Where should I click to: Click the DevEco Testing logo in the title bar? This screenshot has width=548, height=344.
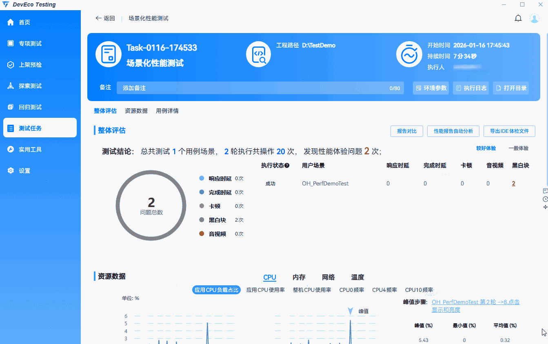click(x=6, y=5)
